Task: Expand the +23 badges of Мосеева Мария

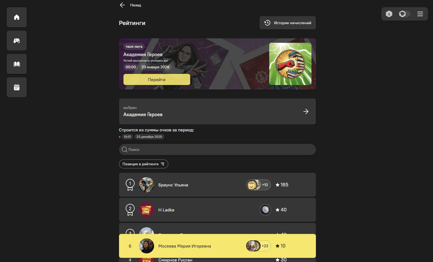Action: 259,246
